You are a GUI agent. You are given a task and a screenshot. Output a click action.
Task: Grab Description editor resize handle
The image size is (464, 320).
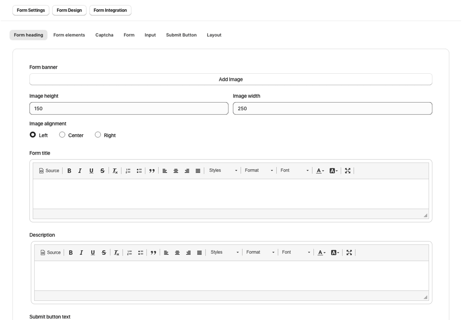point(425,297)
